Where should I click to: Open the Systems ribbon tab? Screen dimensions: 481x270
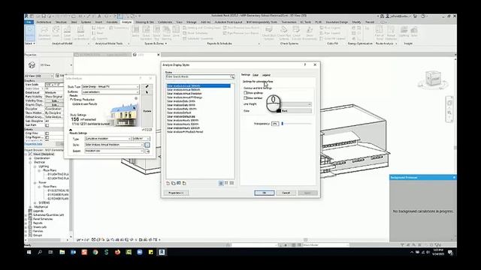86,22
